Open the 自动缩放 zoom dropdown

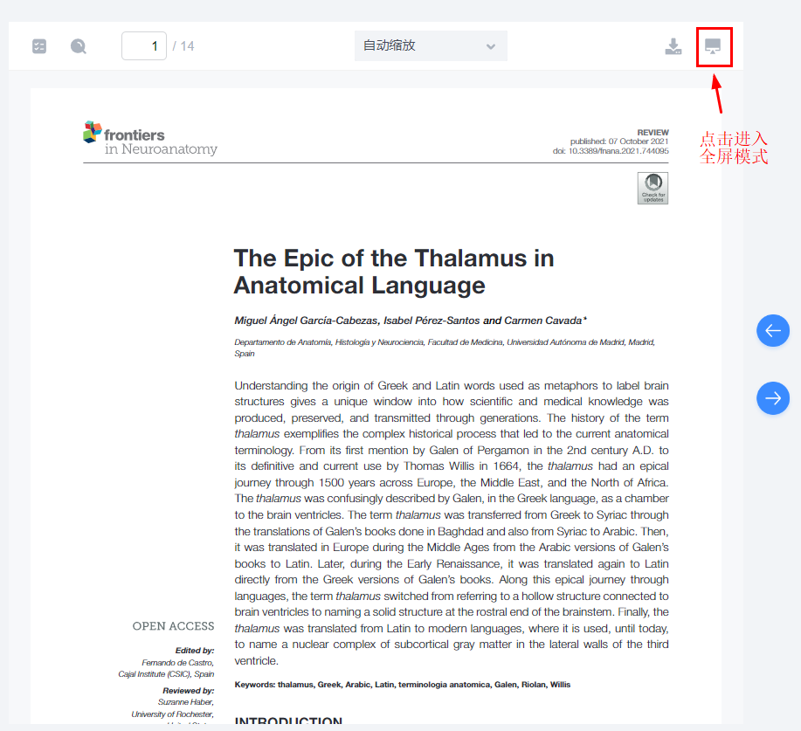(x=431, y=46)
